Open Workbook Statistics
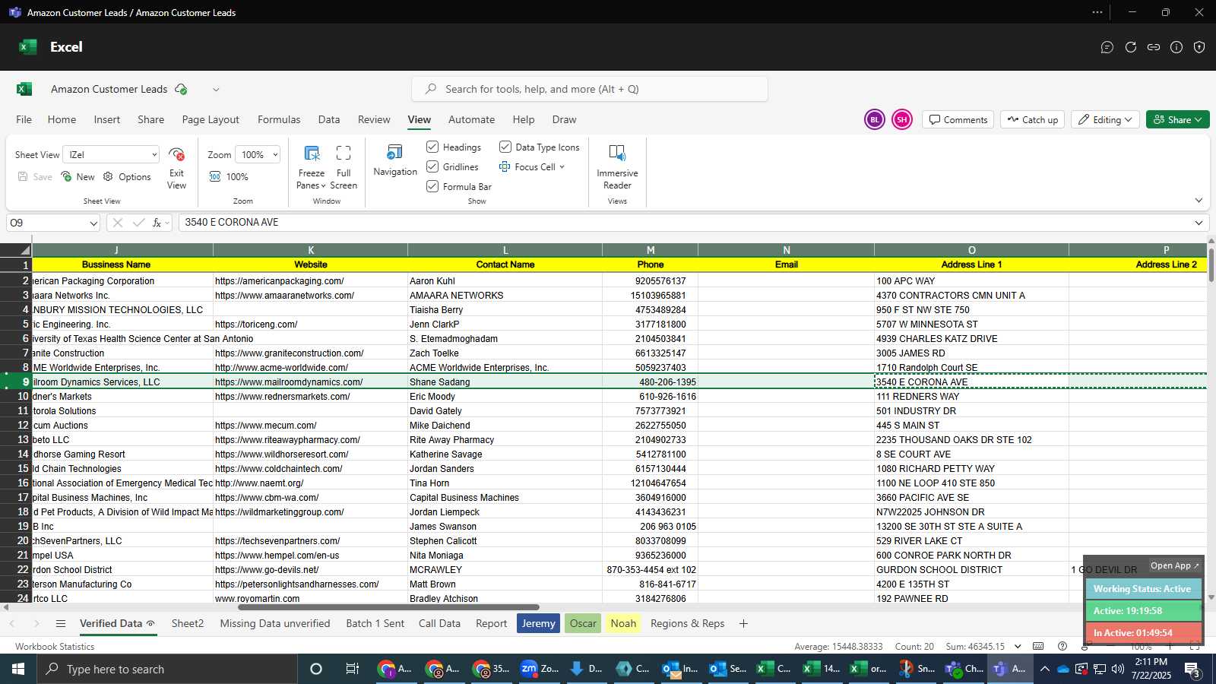This screenshot has width=1216, height=684. pos(55,647)
